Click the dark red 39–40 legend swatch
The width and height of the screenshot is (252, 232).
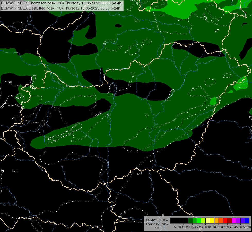pos(230,220)
